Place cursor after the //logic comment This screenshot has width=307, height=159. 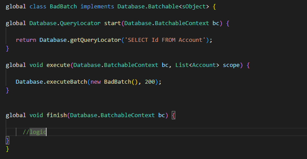coord(47,132)
